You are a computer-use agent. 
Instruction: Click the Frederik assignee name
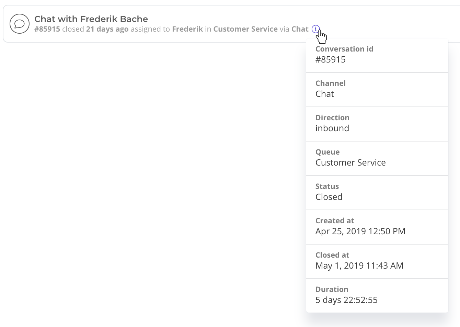[187, 29]
